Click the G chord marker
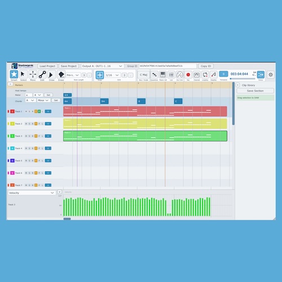The height and width of the screenshot is (282, 282). tap(141, 101)
